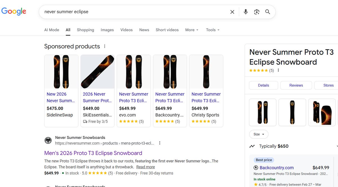Viewport: 338px width, 187px height.
Task: Click the Best price badge
Action: pos(264,160)
